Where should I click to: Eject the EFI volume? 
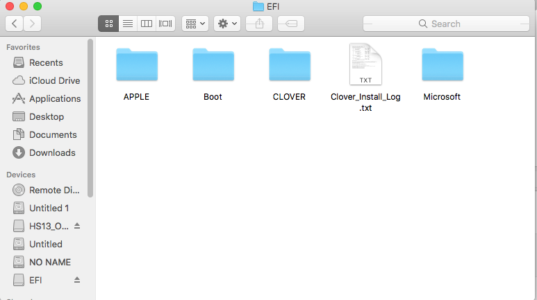point(77,280)
